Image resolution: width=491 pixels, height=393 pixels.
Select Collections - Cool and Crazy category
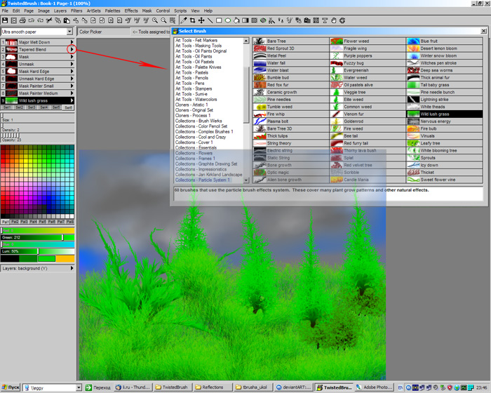[201, 137]
